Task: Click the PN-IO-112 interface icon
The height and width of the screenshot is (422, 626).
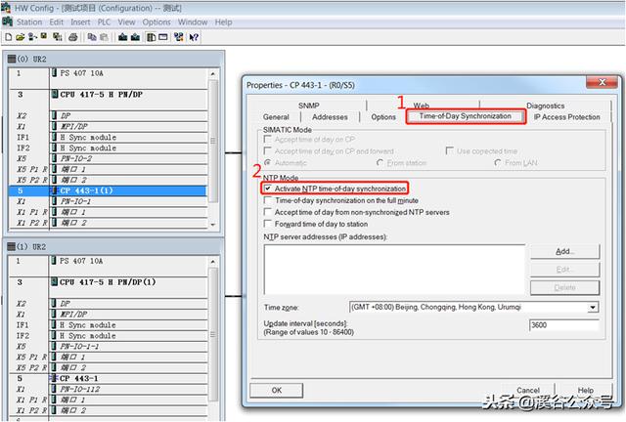Action: 55,389
